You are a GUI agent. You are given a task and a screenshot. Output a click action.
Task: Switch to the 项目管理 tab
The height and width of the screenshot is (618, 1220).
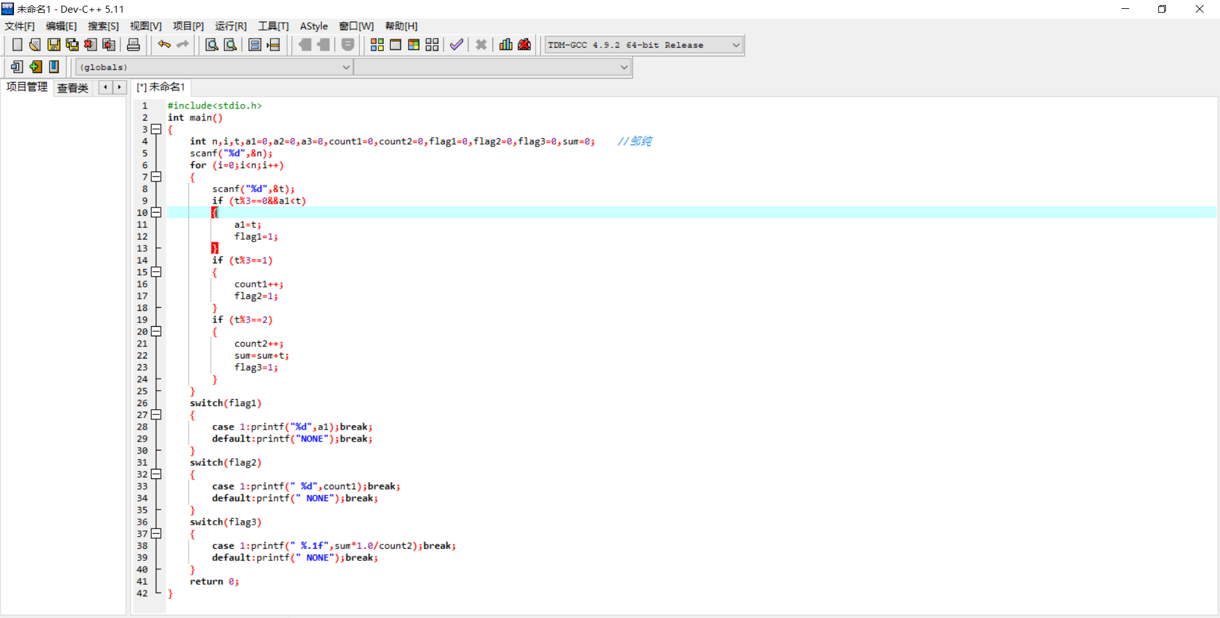click(27, 87)
